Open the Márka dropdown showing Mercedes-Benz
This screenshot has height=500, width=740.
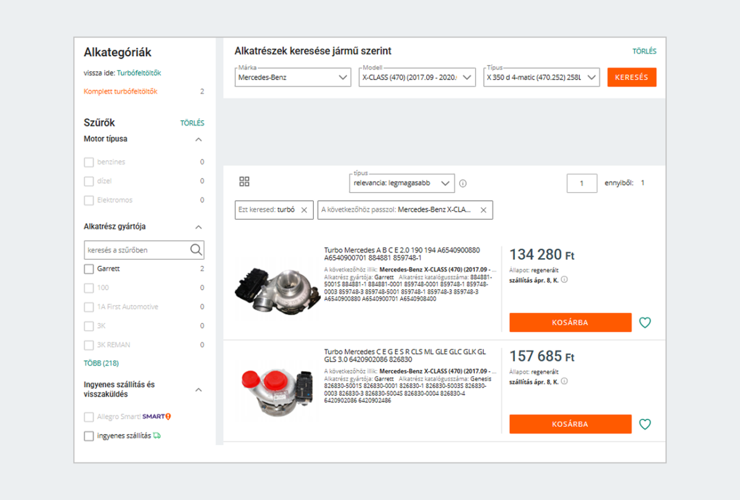(x=293, y=78)
